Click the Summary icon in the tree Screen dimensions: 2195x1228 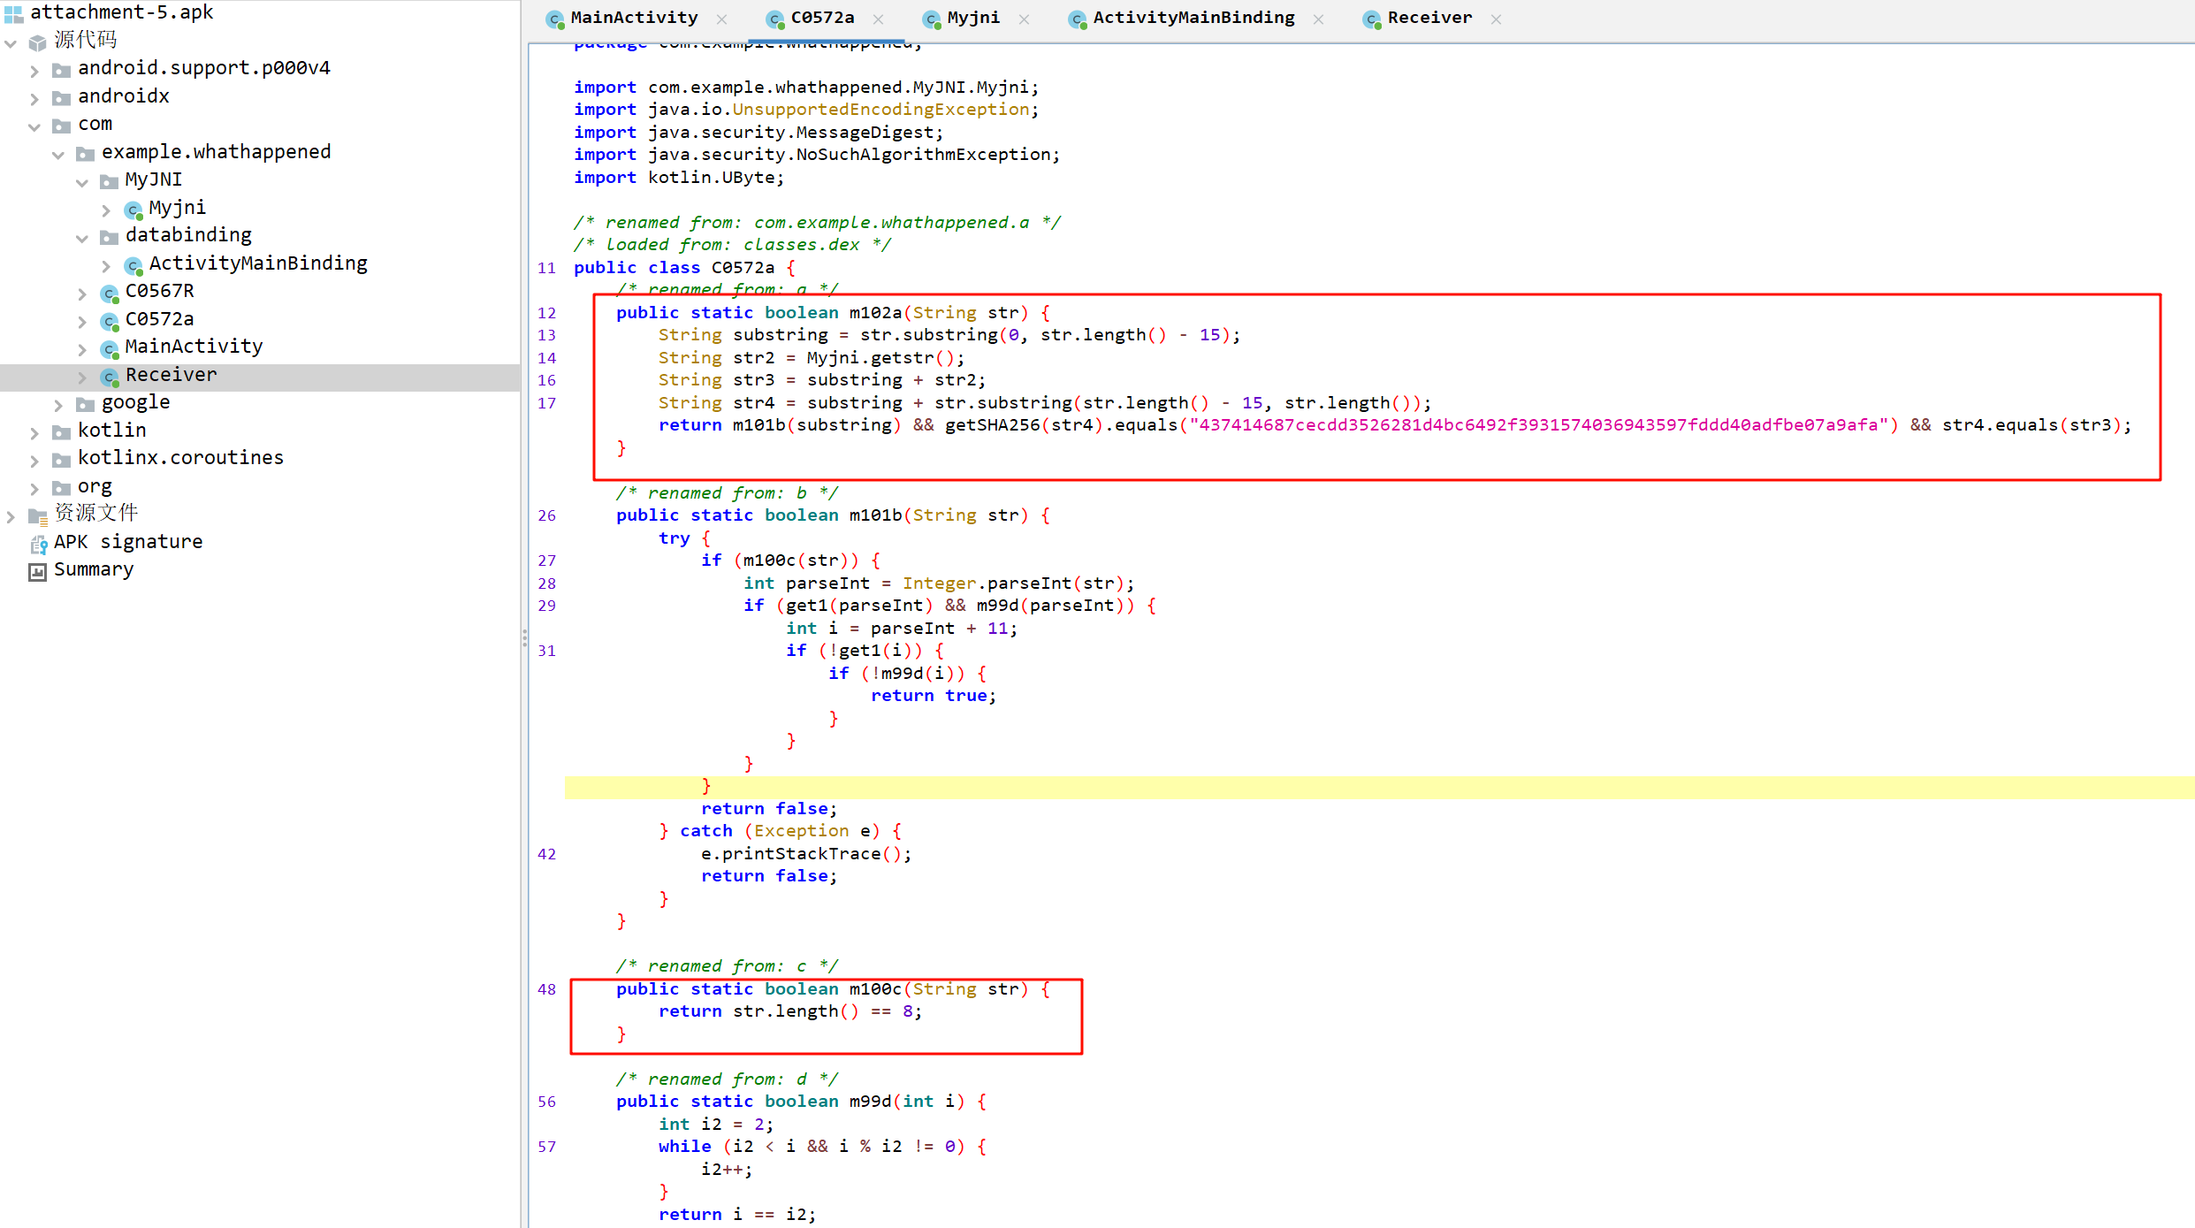click(37, 571)
